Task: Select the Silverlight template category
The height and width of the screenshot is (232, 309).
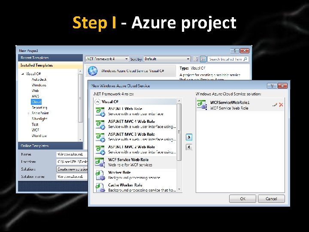Action: point(39,119)
